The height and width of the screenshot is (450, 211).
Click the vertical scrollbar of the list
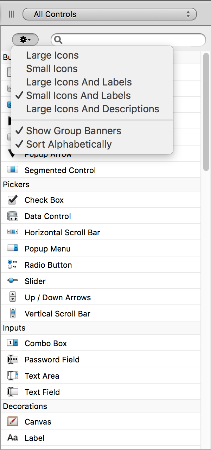coord(206,111)
